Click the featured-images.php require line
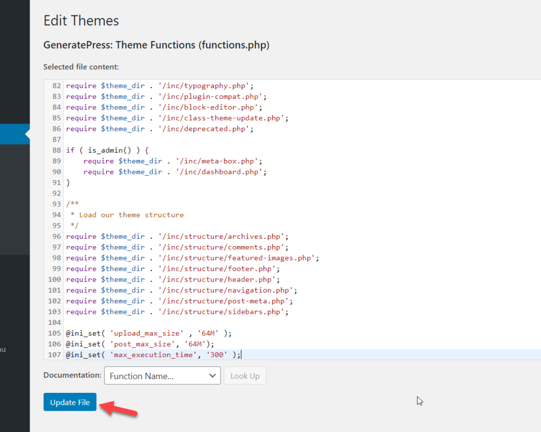Screen dimensions: 541x432 tap(192, 258)
